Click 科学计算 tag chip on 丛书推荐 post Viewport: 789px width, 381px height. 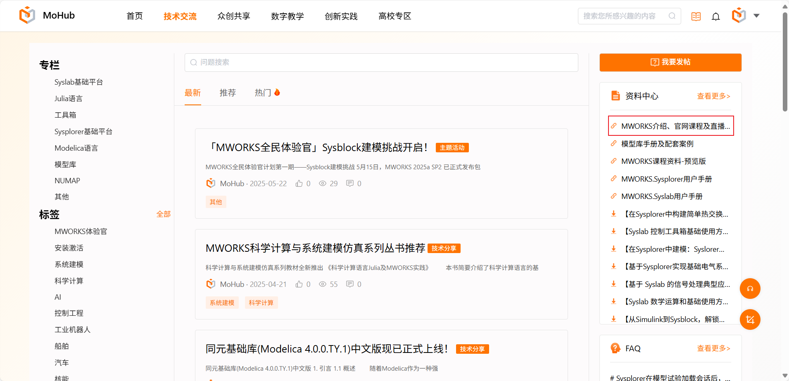[x=261, y=303]
